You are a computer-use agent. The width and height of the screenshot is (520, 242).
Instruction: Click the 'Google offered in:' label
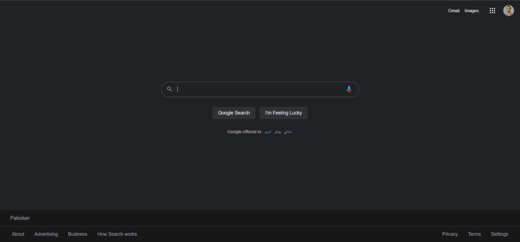pos(244,132)
